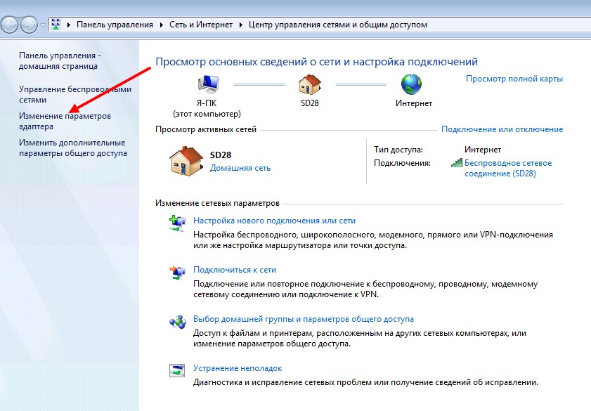Click the Forward navigation arrow button

pyautogui.click(x=30, y=25)
